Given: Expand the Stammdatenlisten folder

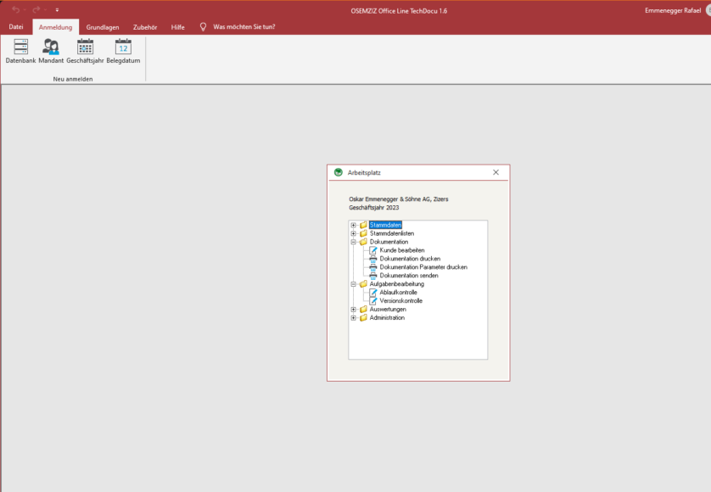Looking at the screenshot, I should coord(354,233).
